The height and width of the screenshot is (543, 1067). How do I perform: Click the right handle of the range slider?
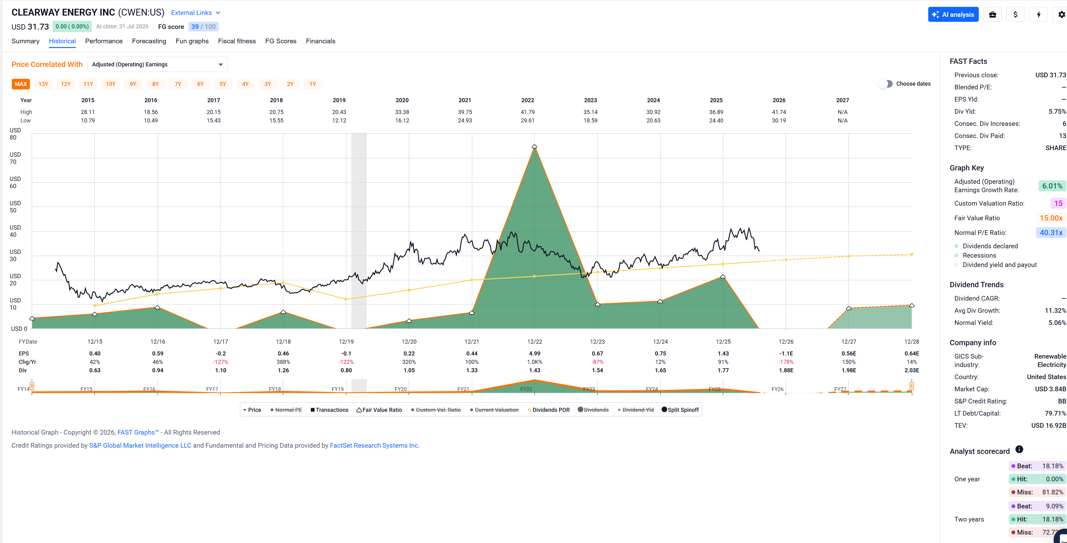(x=912, y=386)
